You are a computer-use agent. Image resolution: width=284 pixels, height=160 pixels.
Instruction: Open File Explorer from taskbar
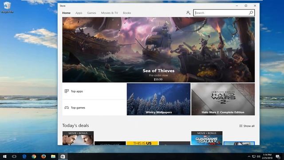pos(53,156)
